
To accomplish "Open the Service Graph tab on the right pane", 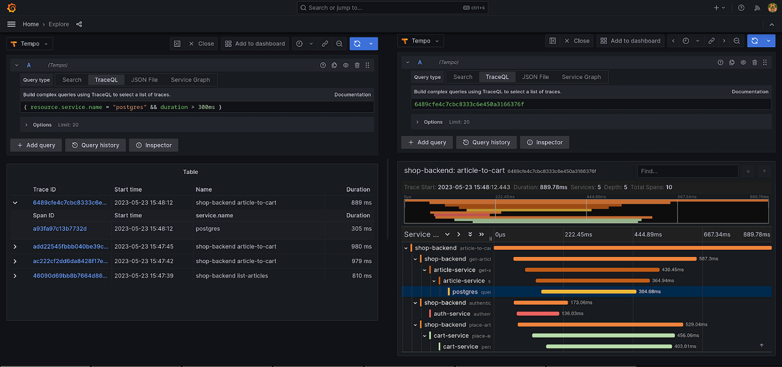I will [581, 77].
